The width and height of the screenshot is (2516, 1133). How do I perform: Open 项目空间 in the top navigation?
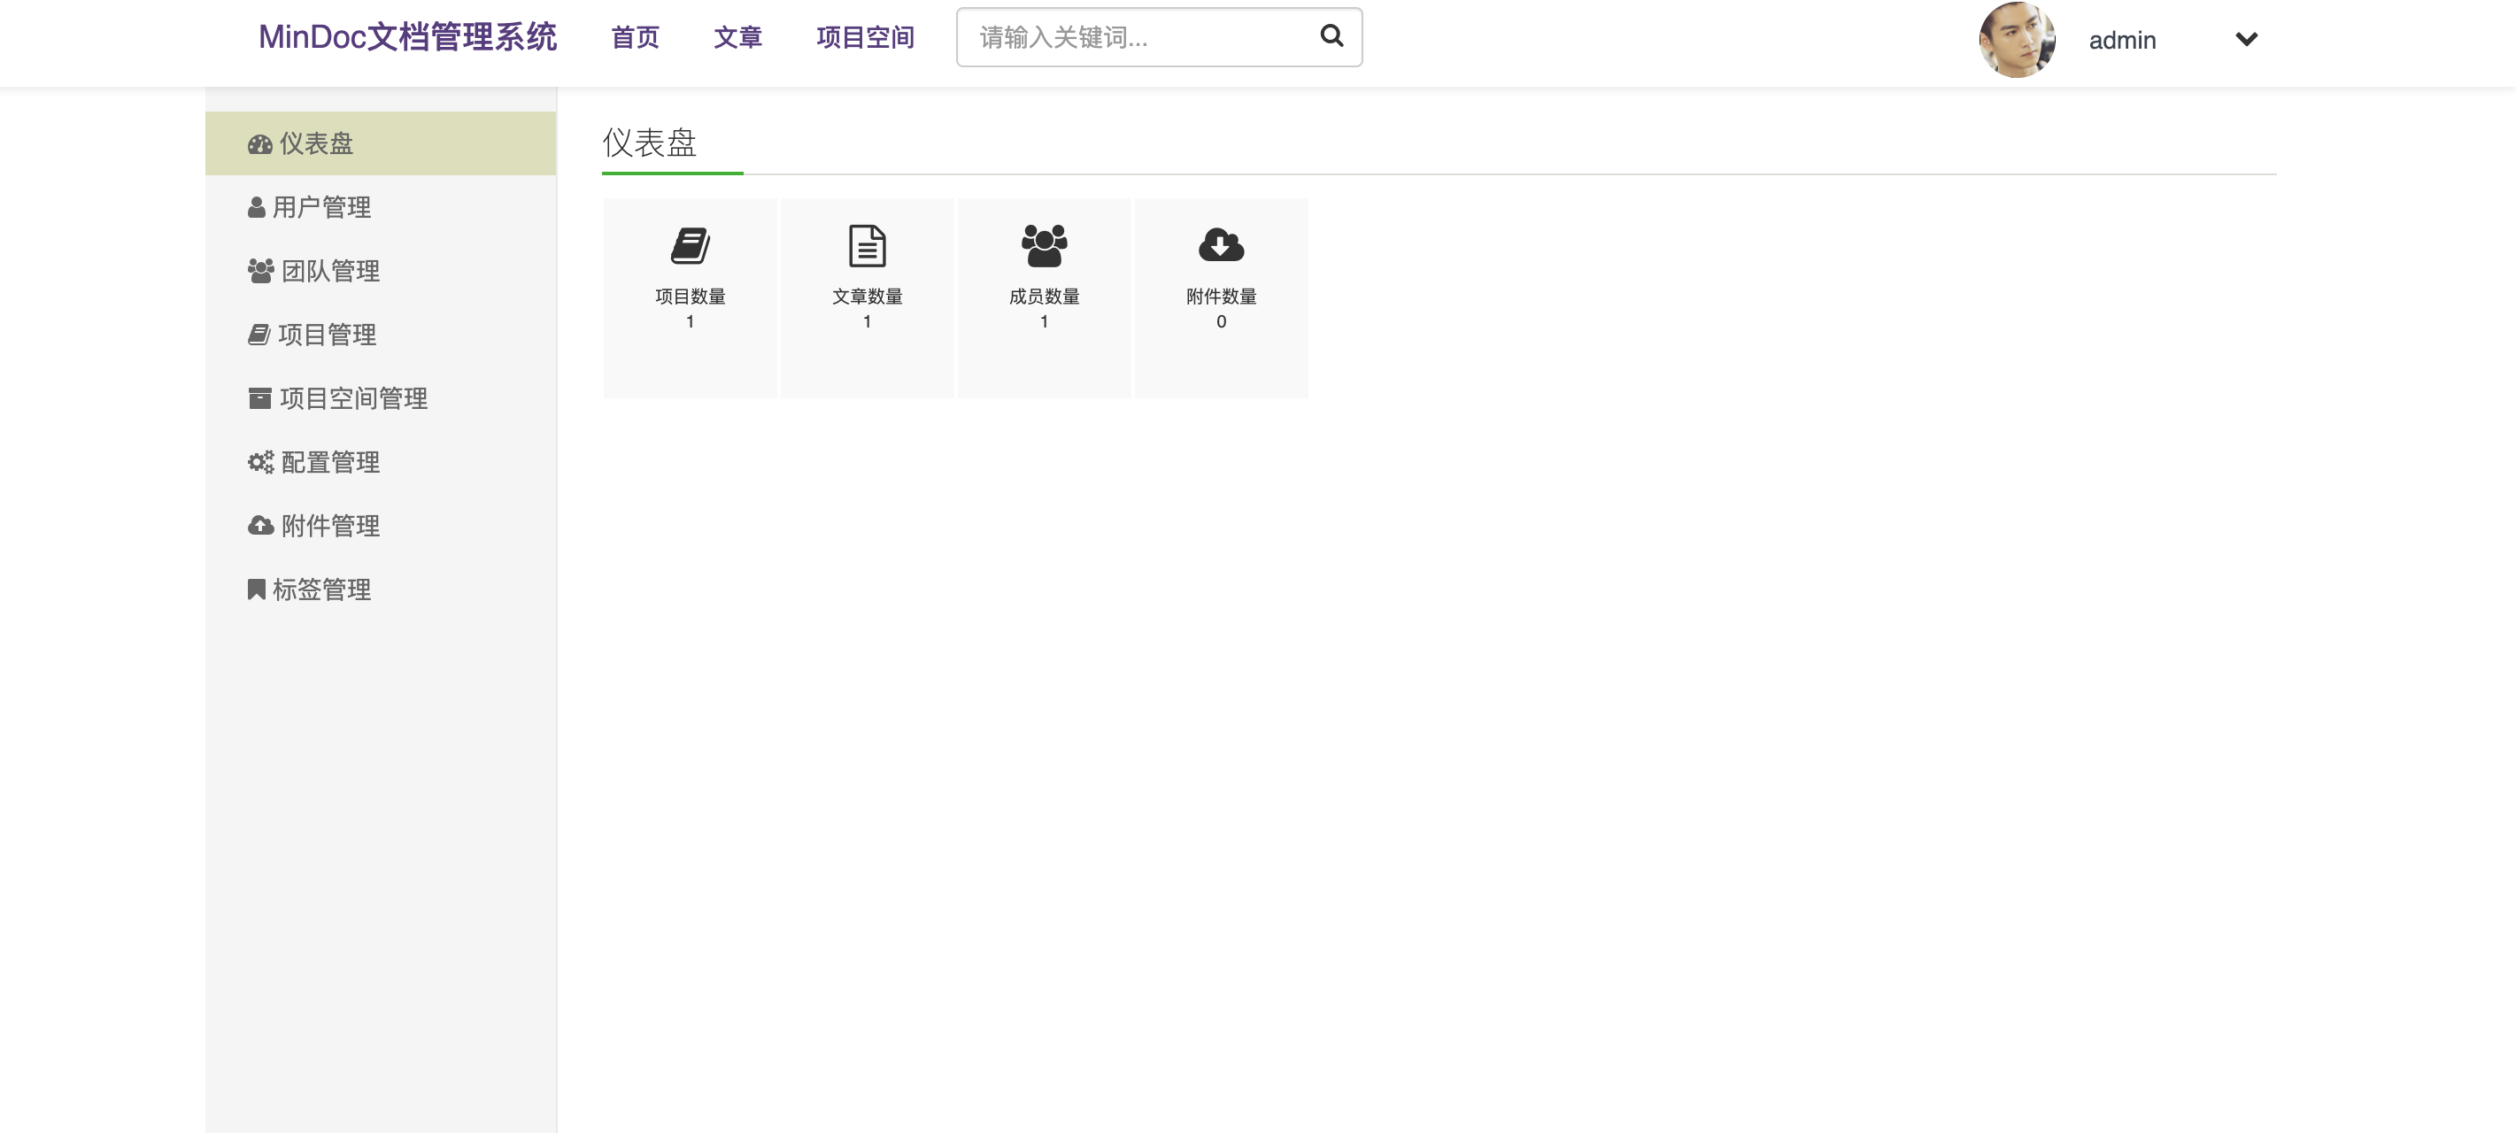point(864,37)
